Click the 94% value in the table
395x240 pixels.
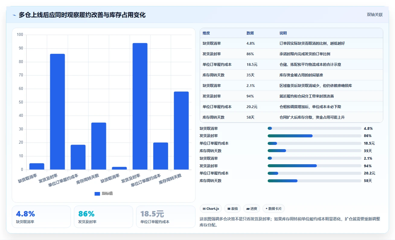pyautogui.click(x=250, y=96)
